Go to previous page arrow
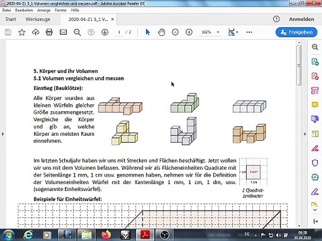The image size is (322, 241). [x=91, y=32]
